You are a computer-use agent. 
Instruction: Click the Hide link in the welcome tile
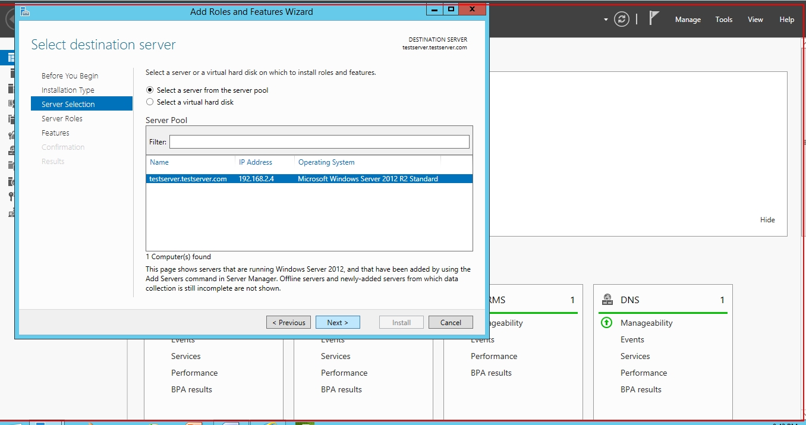click(767, 220)
